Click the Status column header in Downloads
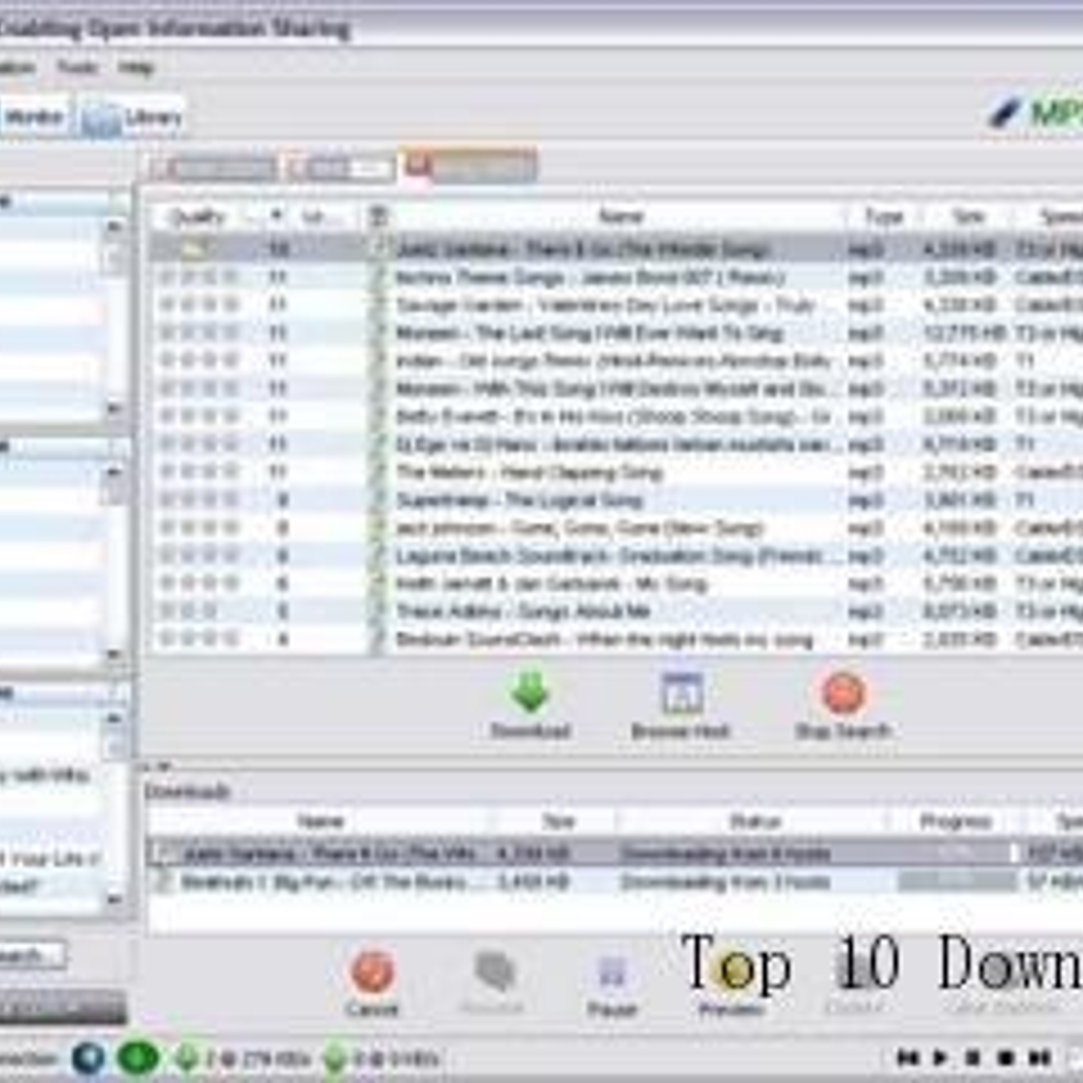1083x1083 pixels. point(755,822)
